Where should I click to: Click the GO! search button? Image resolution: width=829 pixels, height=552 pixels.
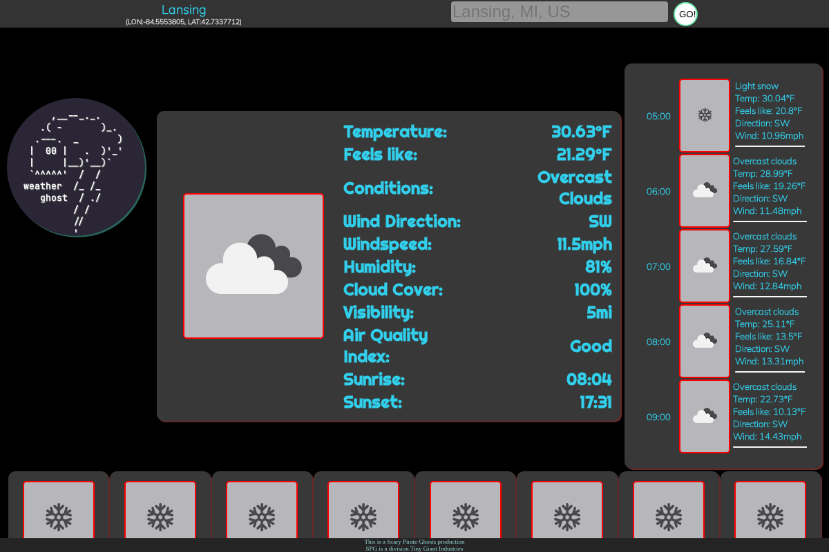click(x=685, y=14)
